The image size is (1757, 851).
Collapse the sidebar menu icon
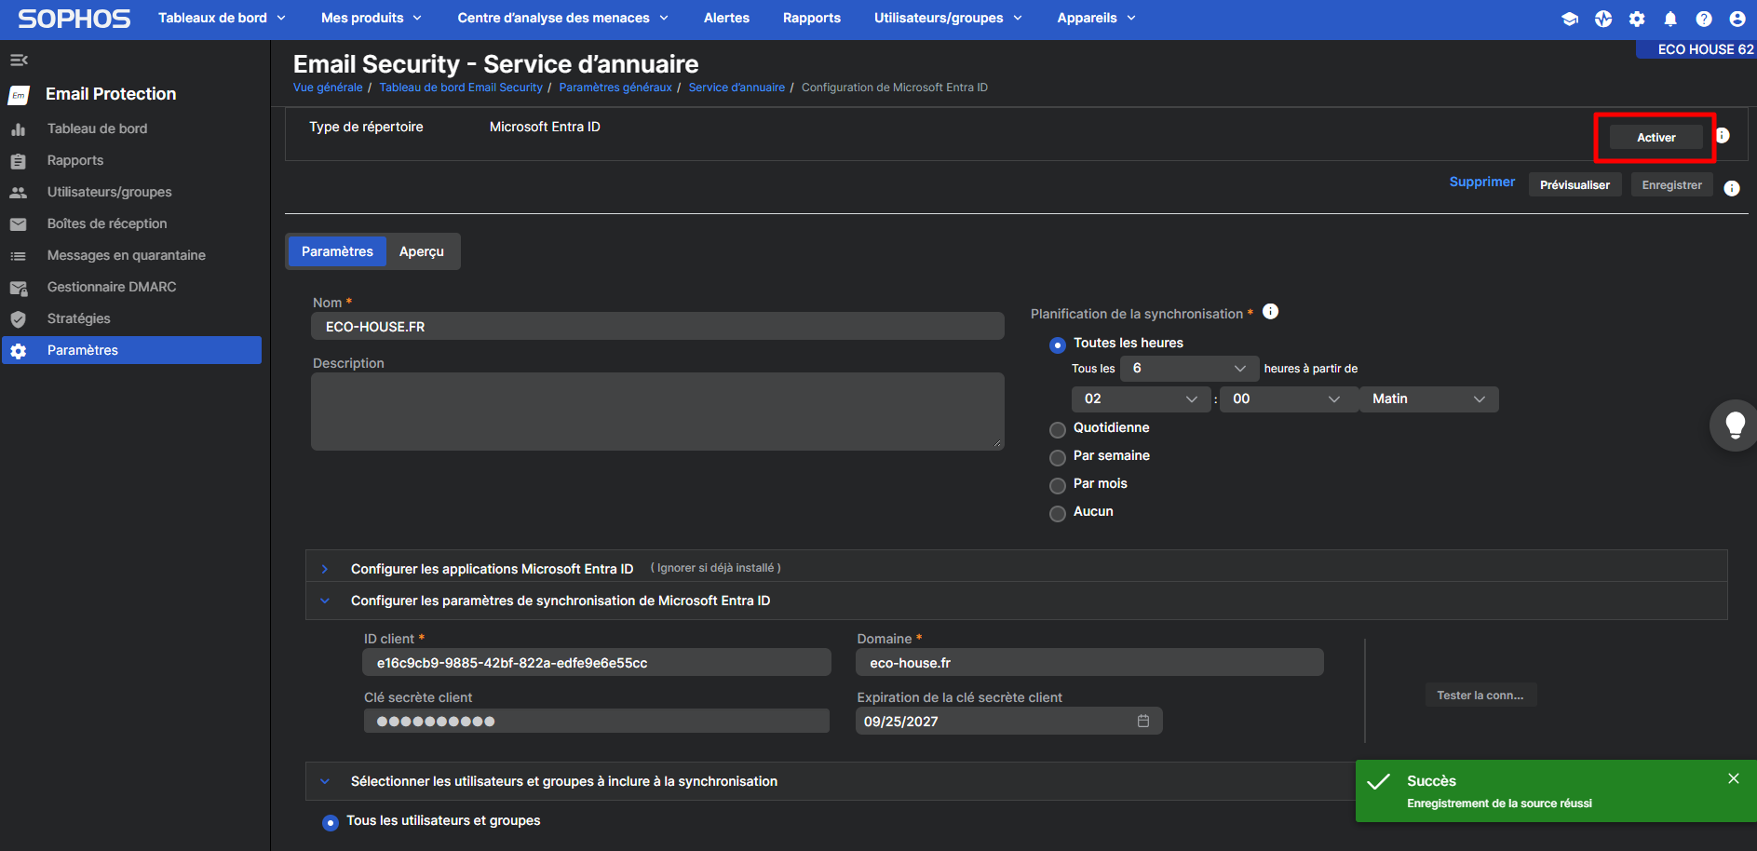(19, 61)
